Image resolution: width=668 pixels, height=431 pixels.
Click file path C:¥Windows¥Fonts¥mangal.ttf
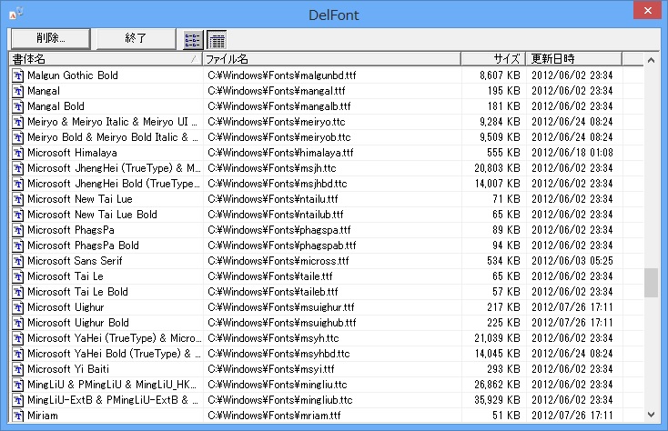(x=277, y=91)
